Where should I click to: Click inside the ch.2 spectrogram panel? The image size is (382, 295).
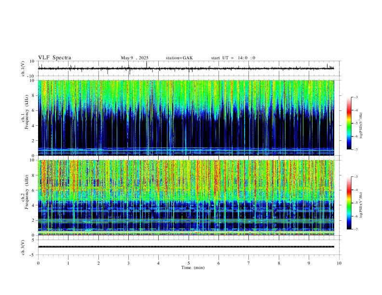click(186, 198)
